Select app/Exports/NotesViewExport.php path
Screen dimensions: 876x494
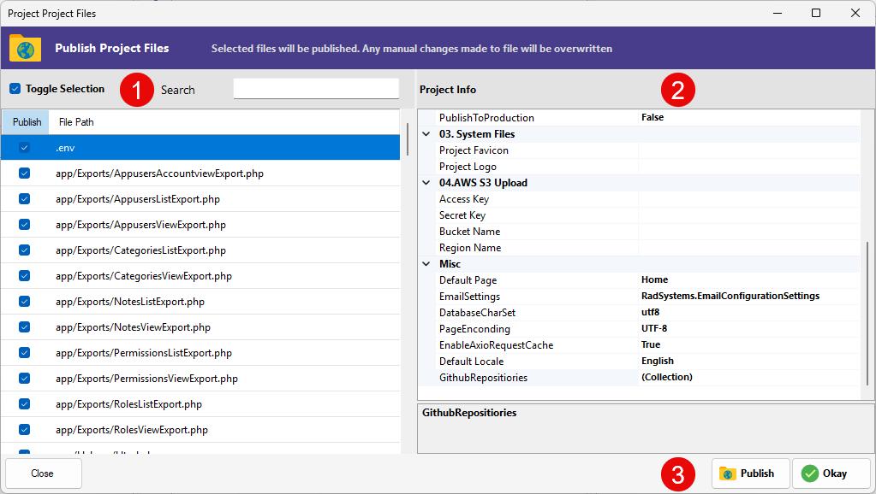point(133,327)
